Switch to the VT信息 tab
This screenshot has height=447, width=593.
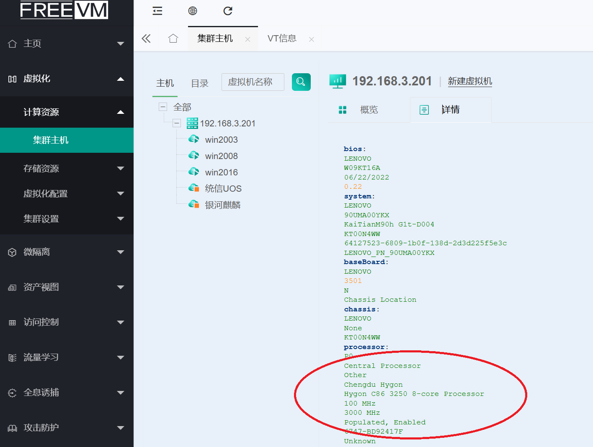click(282, 39)
